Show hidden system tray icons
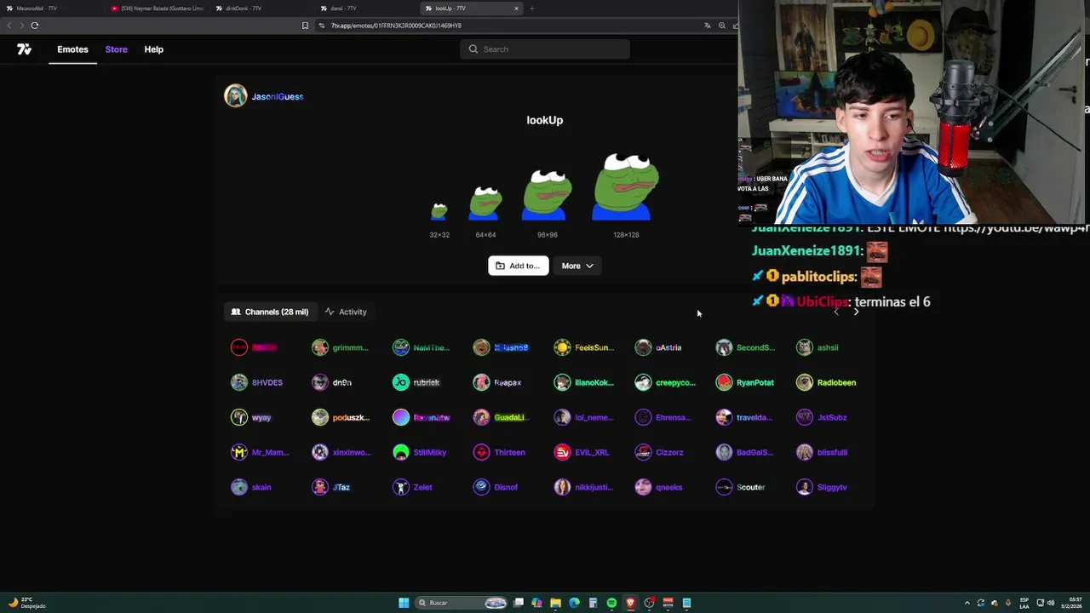Screen dimensions: 1090x613 (967, 603)
